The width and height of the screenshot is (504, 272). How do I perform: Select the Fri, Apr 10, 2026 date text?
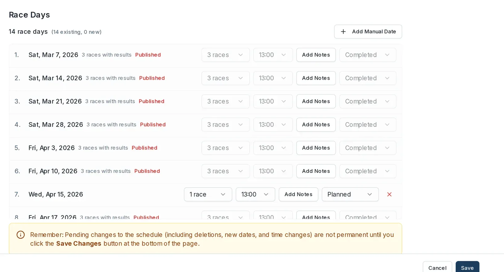pos(53,171)
